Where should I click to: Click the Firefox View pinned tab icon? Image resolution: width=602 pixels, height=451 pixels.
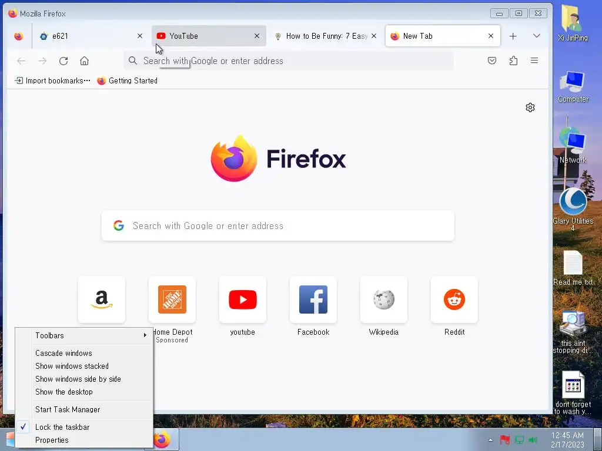tap(18, 36)
